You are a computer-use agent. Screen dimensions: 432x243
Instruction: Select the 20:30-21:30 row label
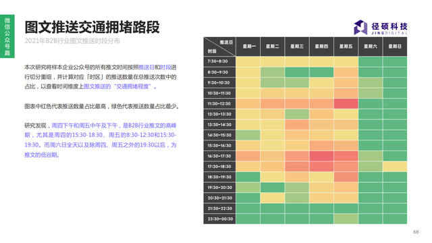click(x=219, y=198)
